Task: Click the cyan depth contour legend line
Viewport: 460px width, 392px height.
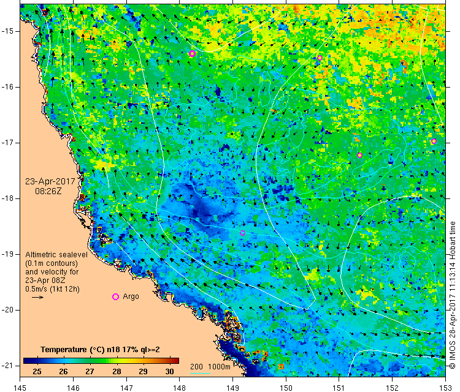Action: pyautogui.click(x=200, y=373)
